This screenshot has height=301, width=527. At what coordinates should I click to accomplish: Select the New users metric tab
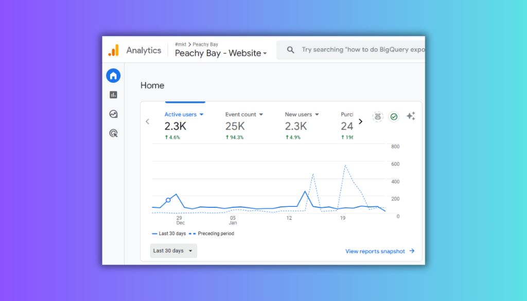[298, 115]
